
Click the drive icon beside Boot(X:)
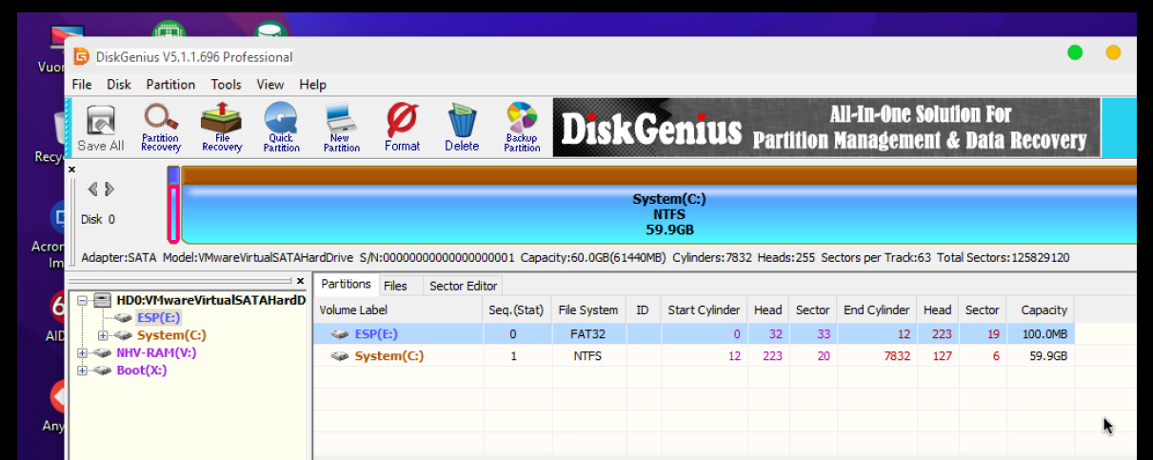tap(103, 370)
